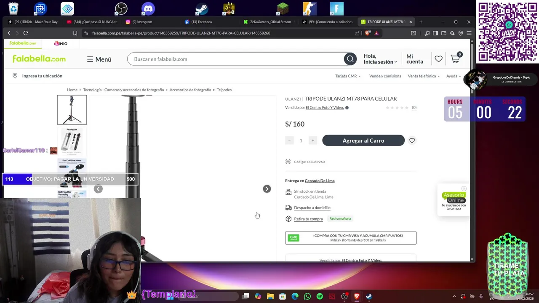
Task: Toggle the browser sidebar panel
Action: tap(435, 33)
